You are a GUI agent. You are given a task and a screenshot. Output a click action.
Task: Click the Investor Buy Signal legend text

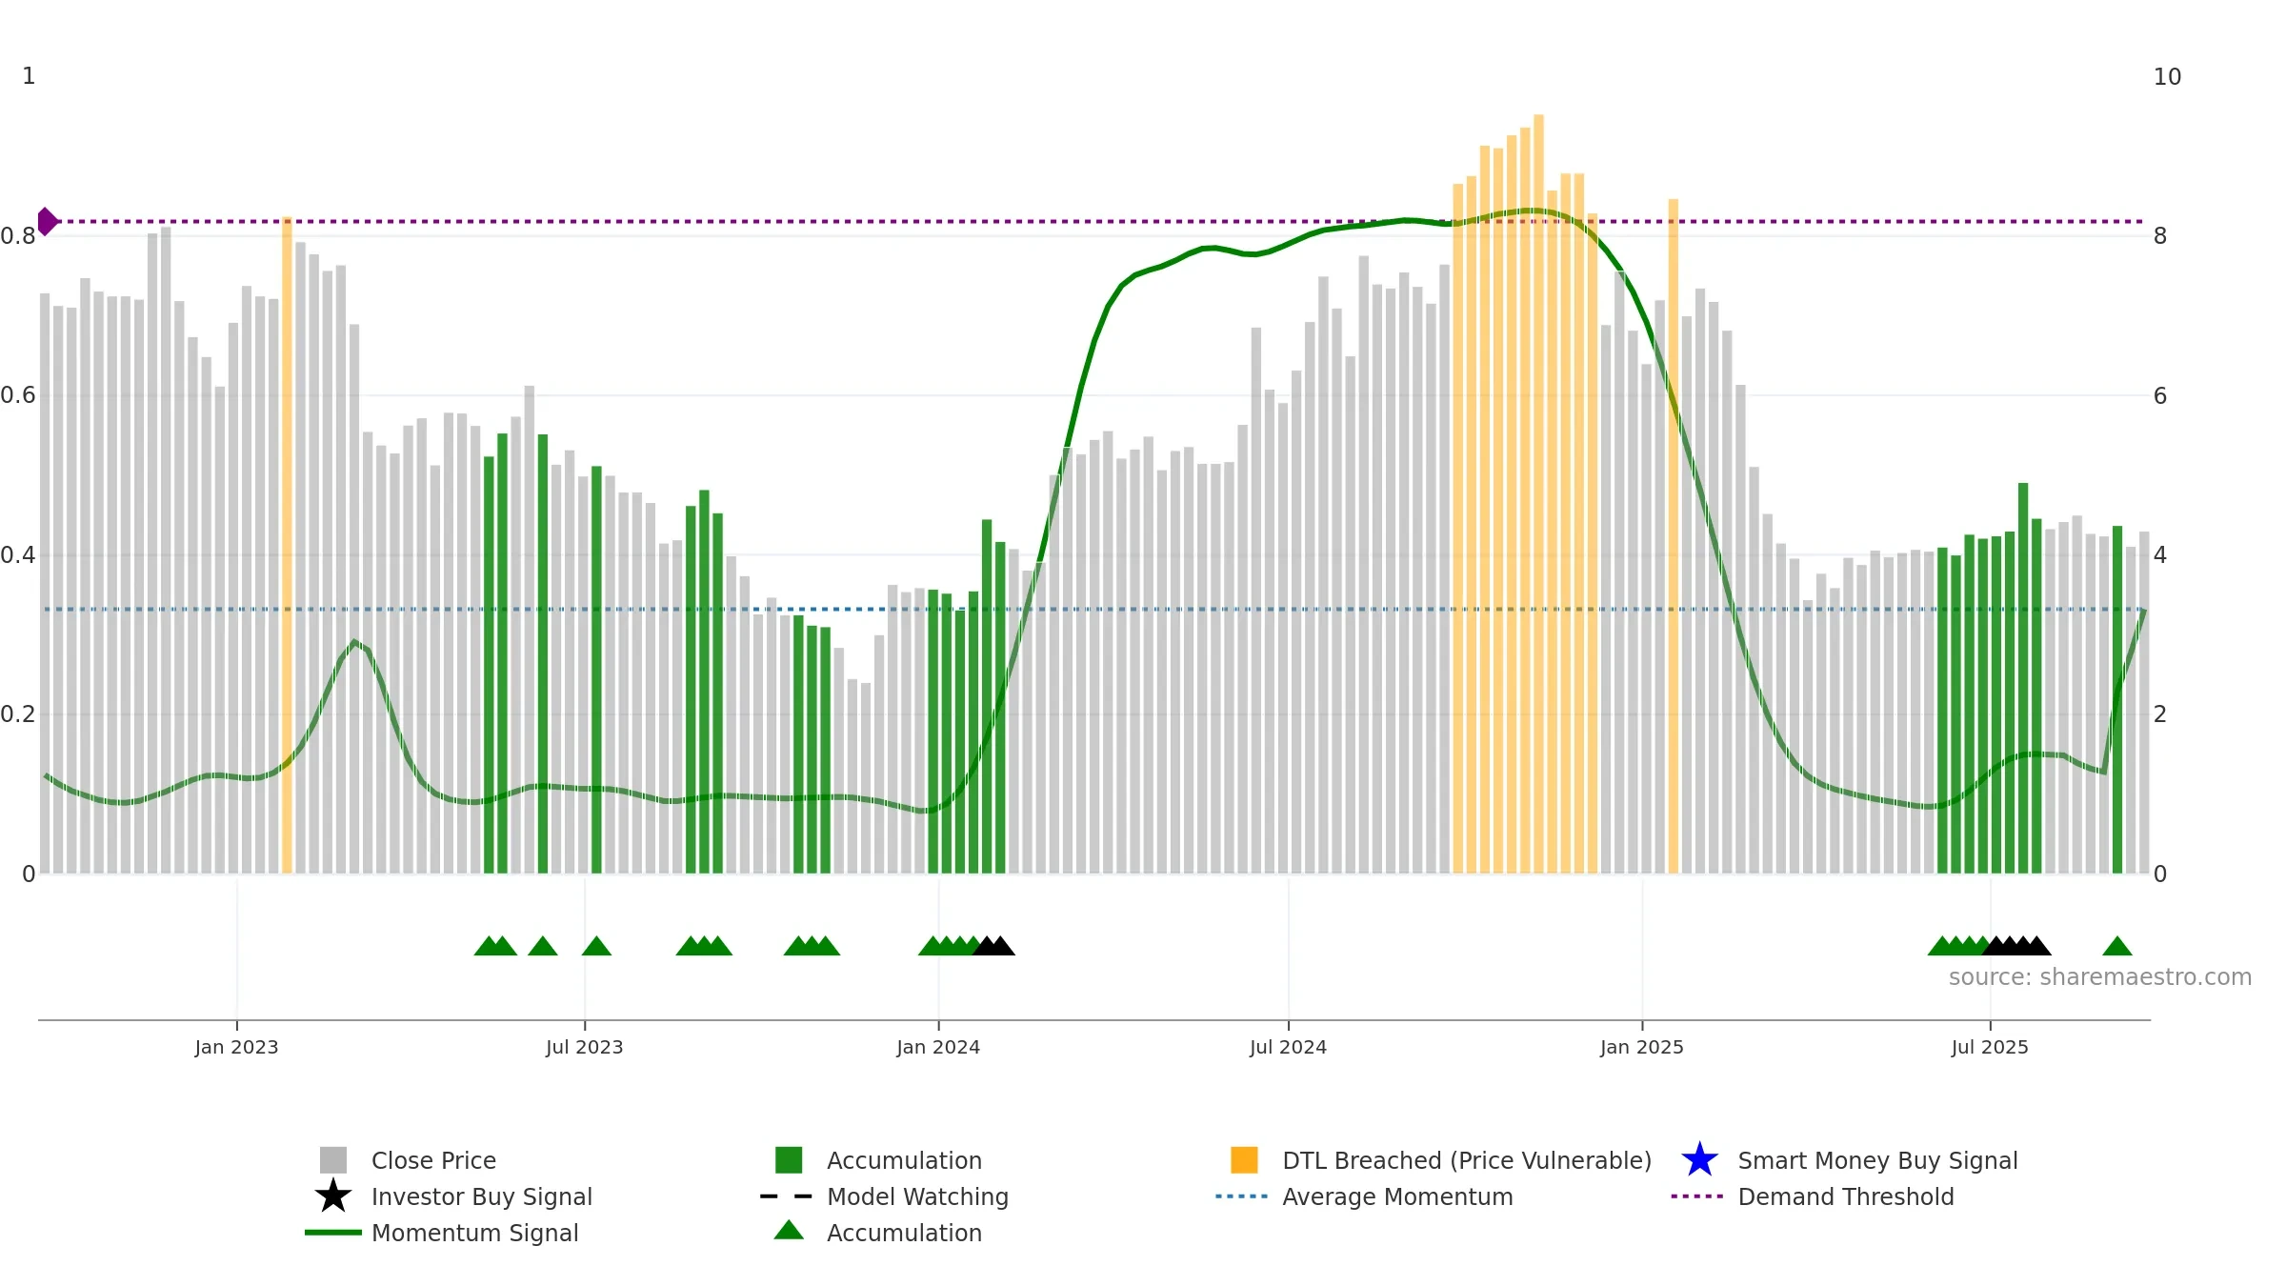482,1196
